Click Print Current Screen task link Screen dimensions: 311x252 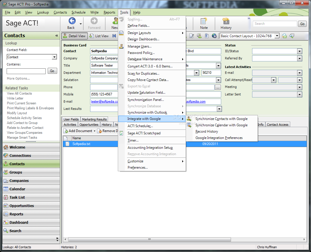[21, 103]
